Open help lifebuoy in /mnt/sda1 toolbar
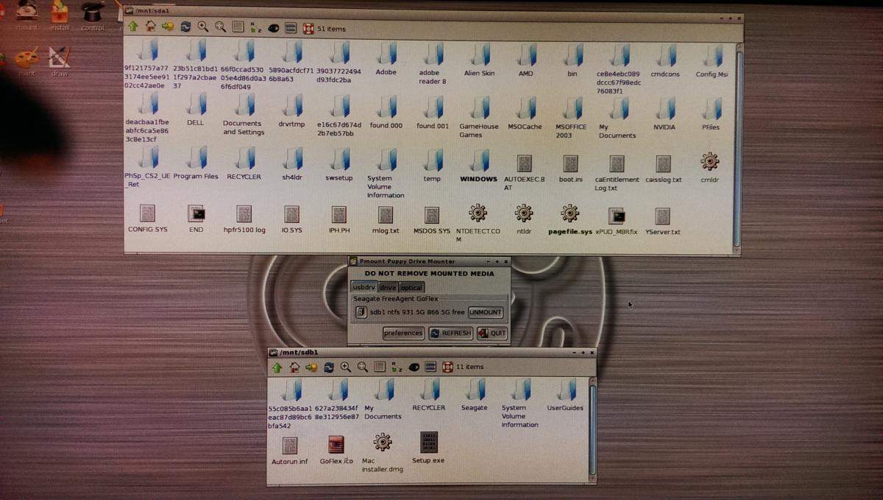 click(308, 29)
